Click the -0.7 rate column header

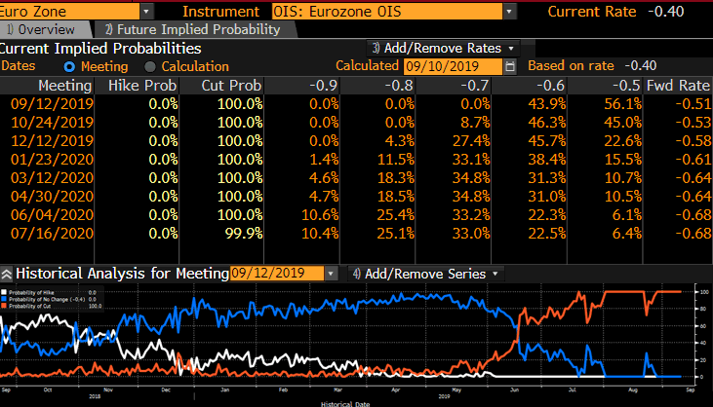coord(475,86)
